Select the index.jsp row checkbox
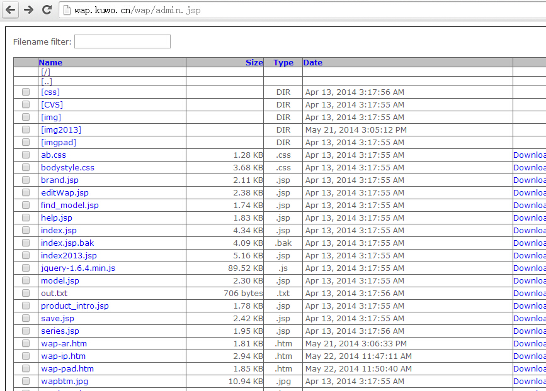 coord(26,230)
